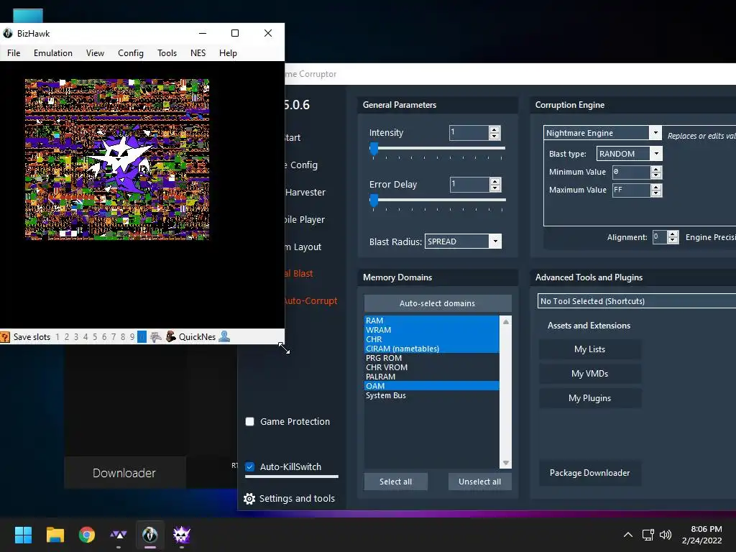Screen dimensions: 736x552
Task: Launch Google Chrome from the taskbar
Action: coord(87,535)
